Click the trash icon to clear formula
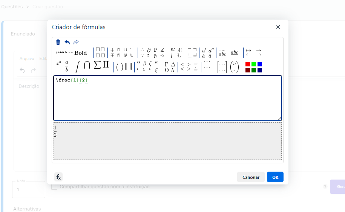The height and width of the screenshot is (212, 345). pyautogui.click(x=58, y=42)
